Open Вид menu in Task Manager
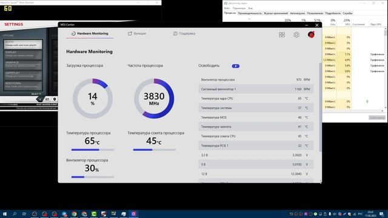The height and width of the screenshot is (218, 388). (250, 8)
